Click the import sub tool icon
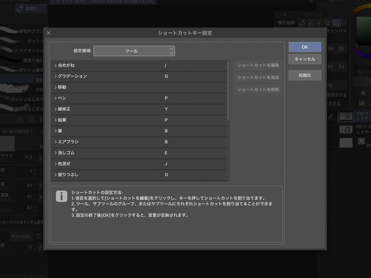This screenshot has height=278, width=371. [x=19, y=119]
